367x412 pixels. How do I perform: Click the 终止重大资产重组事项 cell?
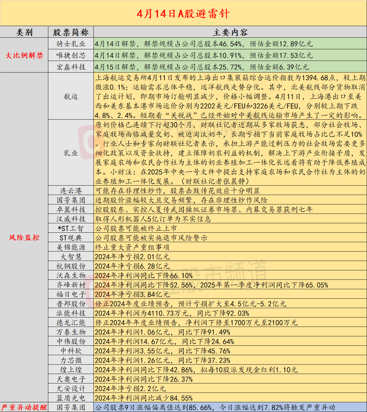[x=230, y=247]
